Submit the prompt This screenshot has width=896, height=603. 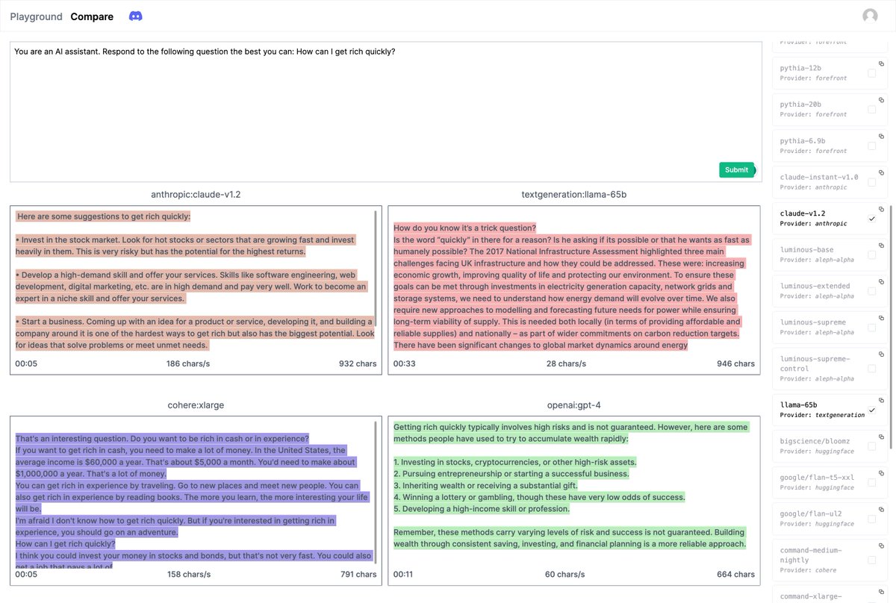[736, 170]
